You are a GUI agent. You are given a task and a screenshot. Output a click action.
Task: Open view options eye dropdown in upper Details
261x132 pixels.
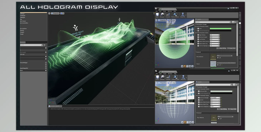point(236,22)
